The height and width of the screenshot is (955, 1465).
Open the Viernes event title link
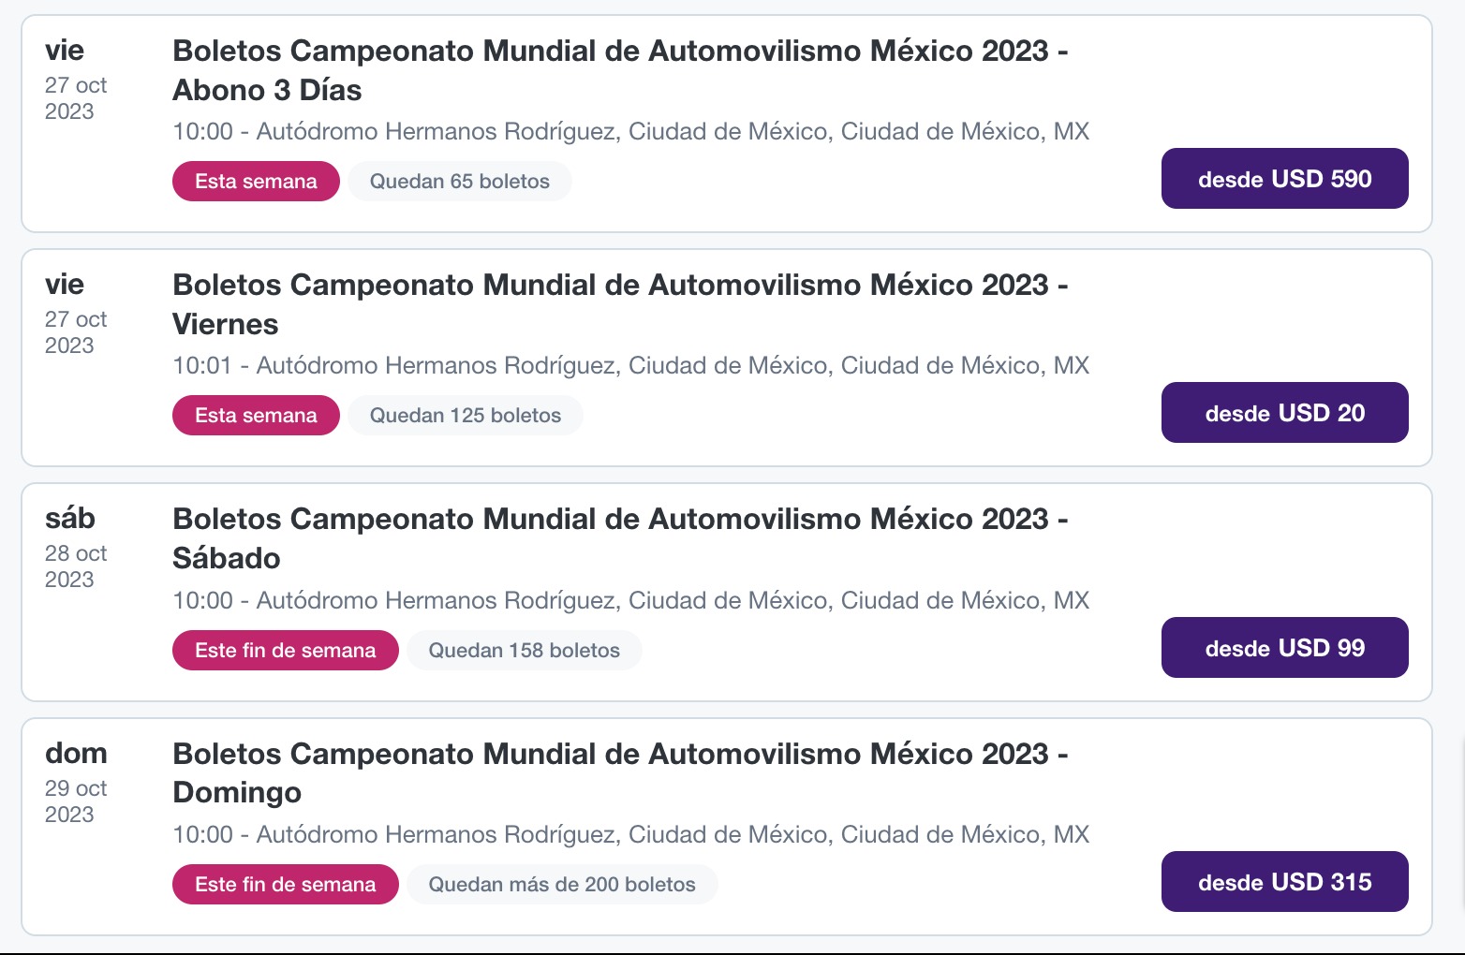pos(619,304)
